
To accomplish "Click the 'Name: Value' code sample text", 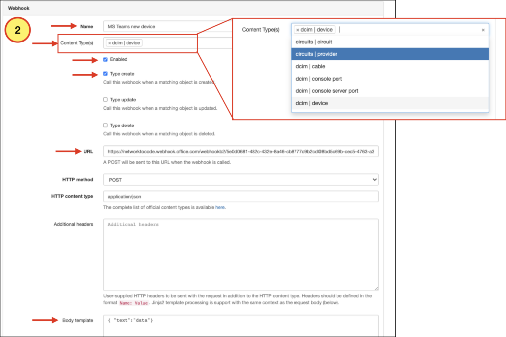I will [133, 303].
